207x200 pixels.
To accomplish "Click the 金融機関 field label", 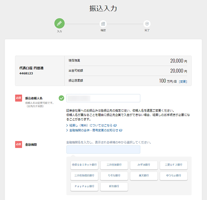I will coord(31,145).
